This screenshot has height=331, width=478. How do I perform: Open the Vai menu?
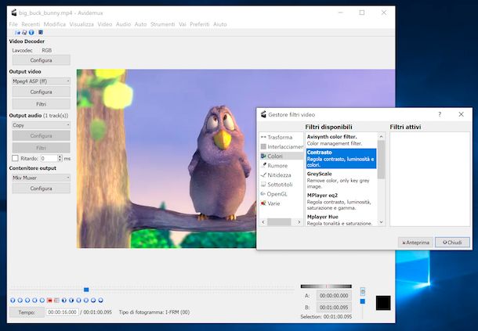tap(183, 24)
